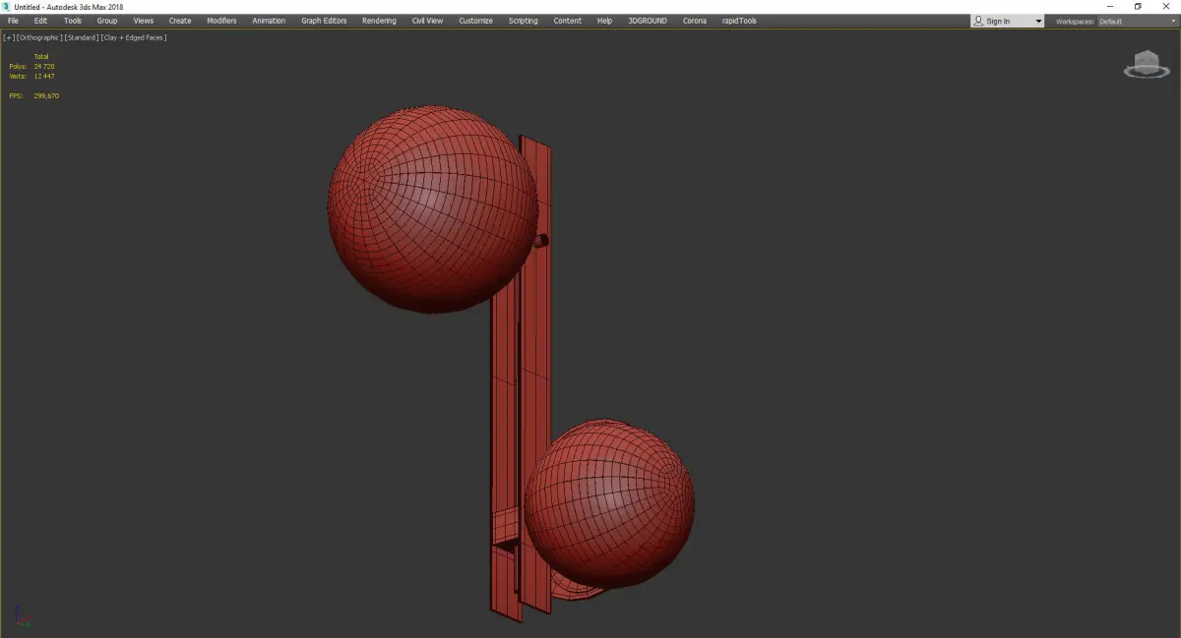Image resolution: width=1181 pixels, height=638 pixels.
Task: Open the File menu
Action: click(13, 21)
